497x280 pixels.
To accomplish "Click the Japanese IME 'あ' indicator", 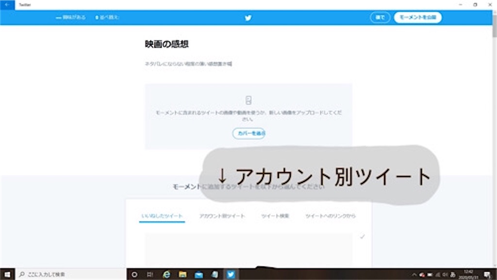I will [453, 275].
